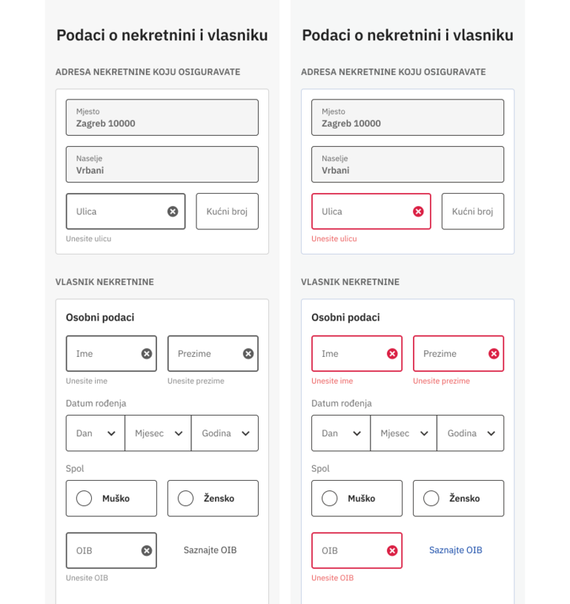The height and width of the screenshot is (604, 570).
Task: Open the Godina dropdown on the left form
Action: (x=225, y=433)
